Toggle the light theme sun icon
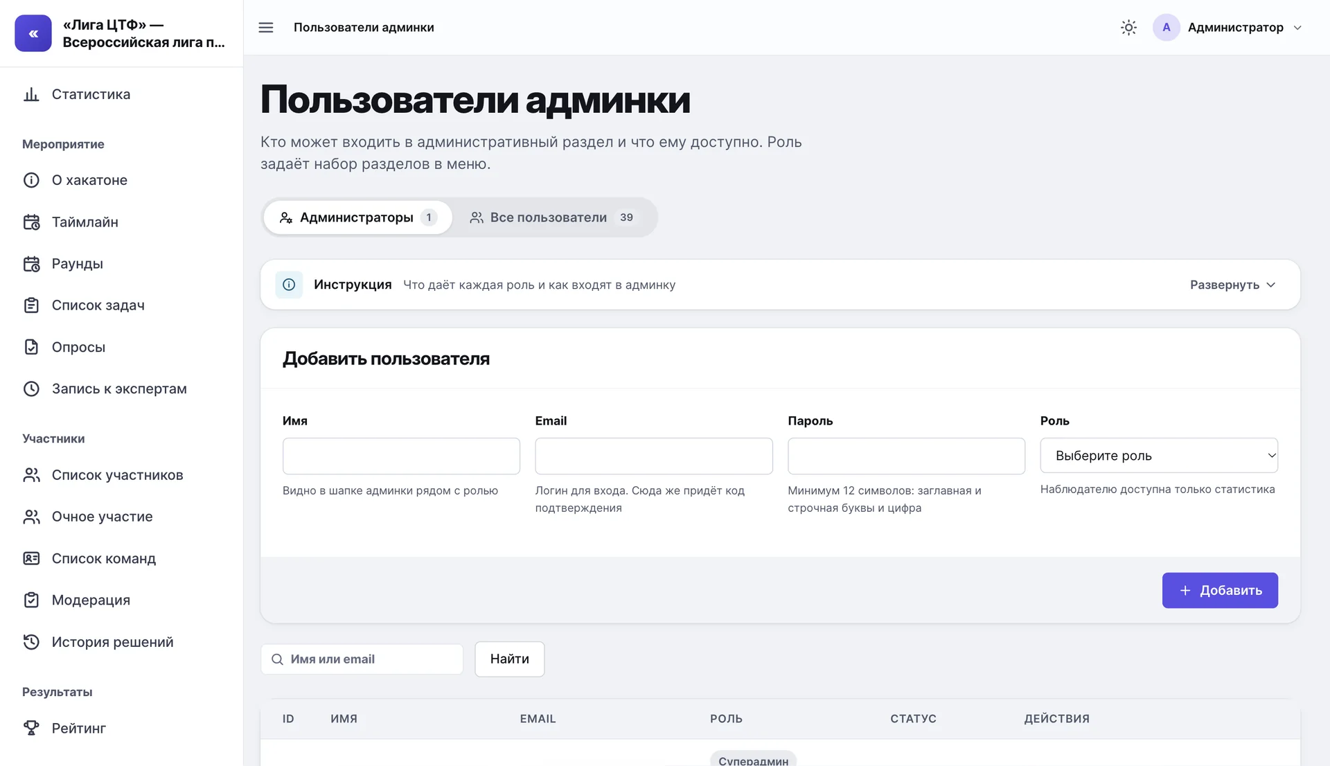Screen dimensions: 1330x766 (1128, 28)
